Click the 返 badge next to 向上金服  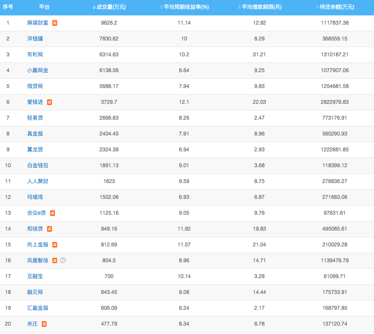[x=55, y=245]
